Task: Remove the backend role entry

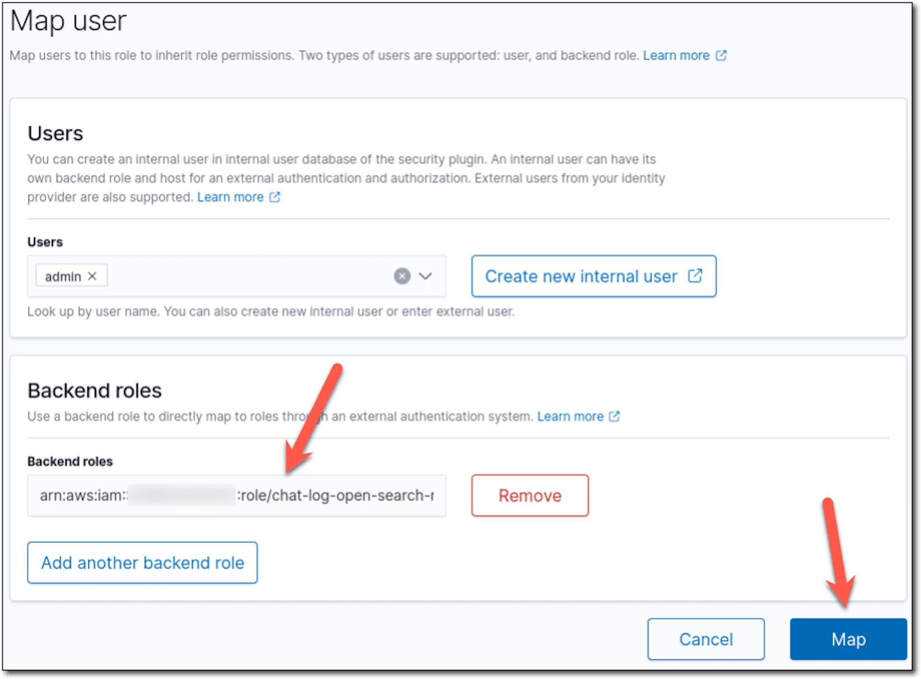Action: pos(530,496)
